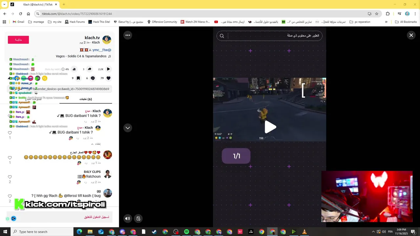Toggle the green power icon in comment box

pos(8,218)
